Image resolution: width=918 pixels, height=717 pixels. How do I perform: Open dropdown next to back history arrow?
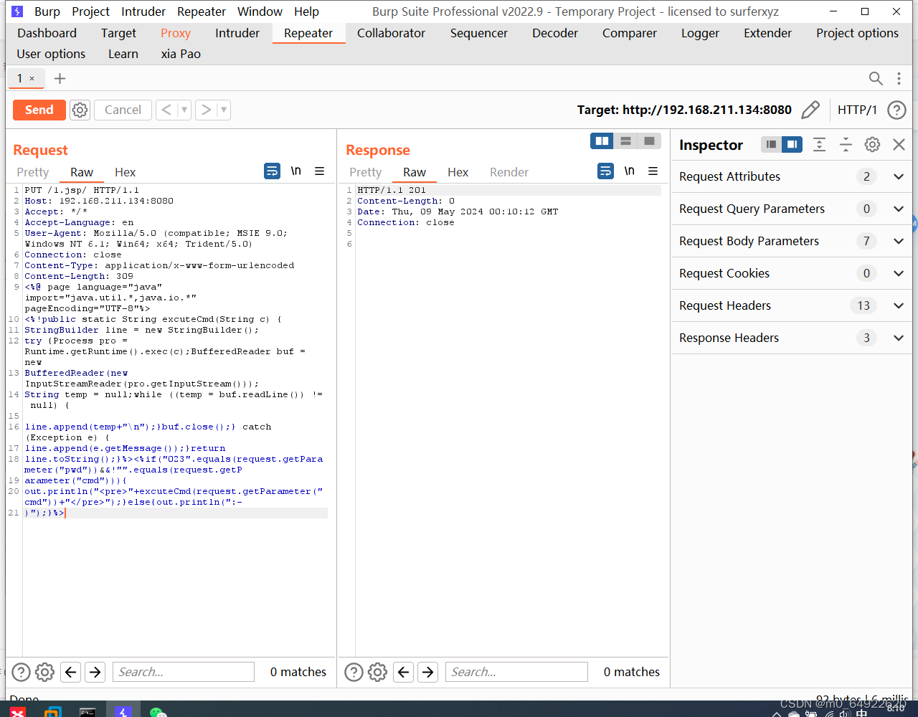tap(184, 110)
